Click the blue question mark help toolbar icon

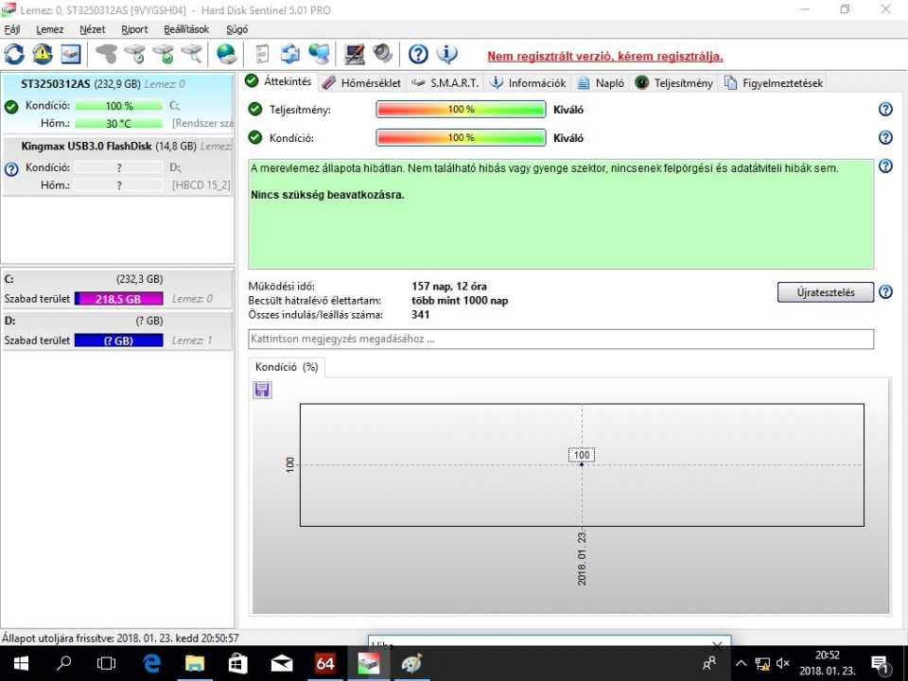click(x=418, y=55)
